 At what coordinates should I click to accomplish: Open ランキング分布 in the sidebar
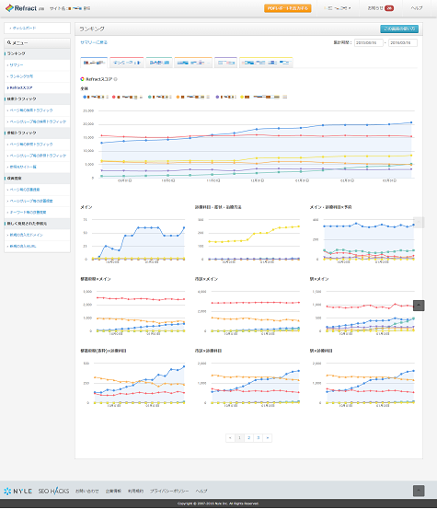pyautogui.click(x=21, y=76)
